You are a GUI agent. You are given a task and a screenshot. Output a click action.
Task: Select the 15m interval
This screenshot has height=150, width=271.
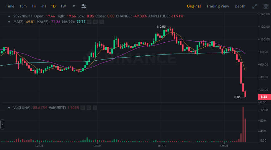[23, 6]
